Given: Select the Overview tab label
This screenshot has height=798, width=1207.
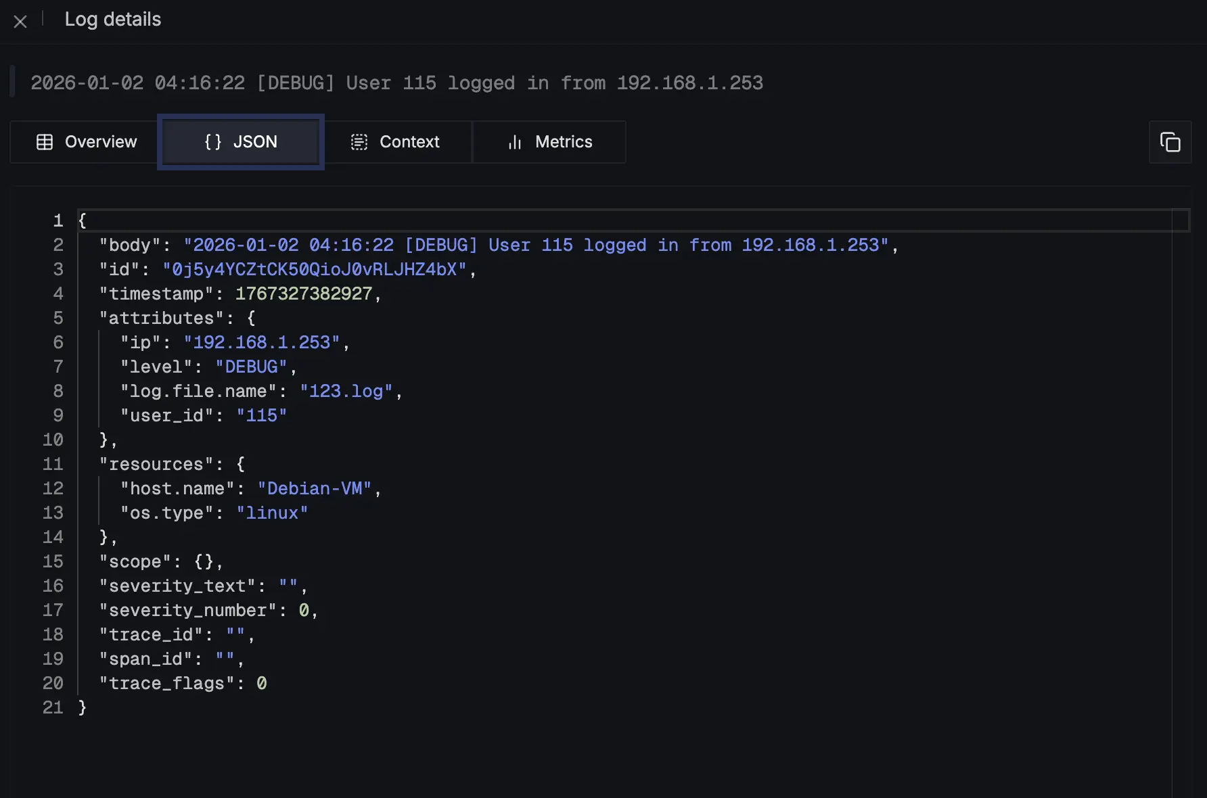Looking at the screenshot, I should point(100,142).
